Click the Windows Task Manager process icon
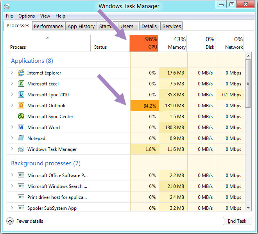Screen dimensions: 258x234 [x=21, y=149]
